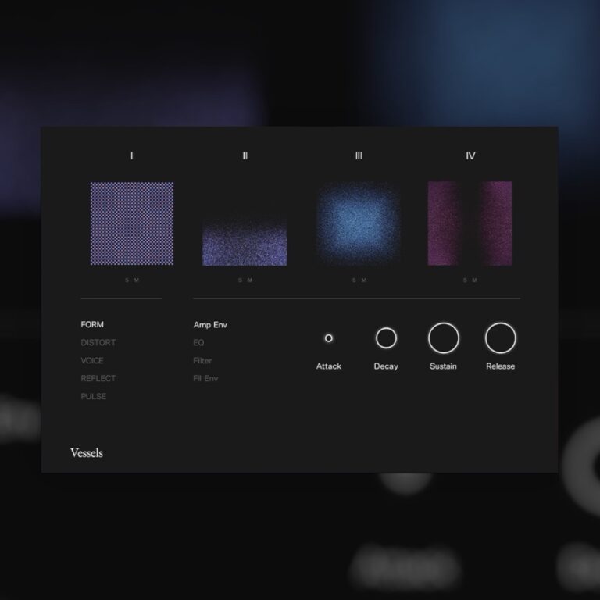Select the blue cloud vessel III
Screen dimensions: 600x600
tap(358, 223)
